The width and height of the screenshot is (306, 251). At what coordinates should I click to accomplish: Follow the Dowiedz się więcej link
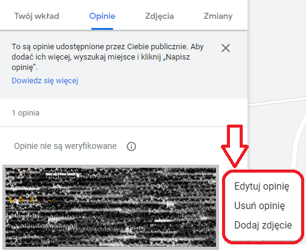45,81
